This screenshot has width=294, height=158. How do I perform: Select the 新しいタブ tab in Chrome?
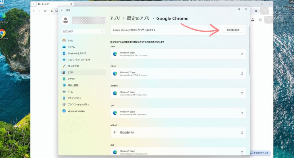point(55,4)
